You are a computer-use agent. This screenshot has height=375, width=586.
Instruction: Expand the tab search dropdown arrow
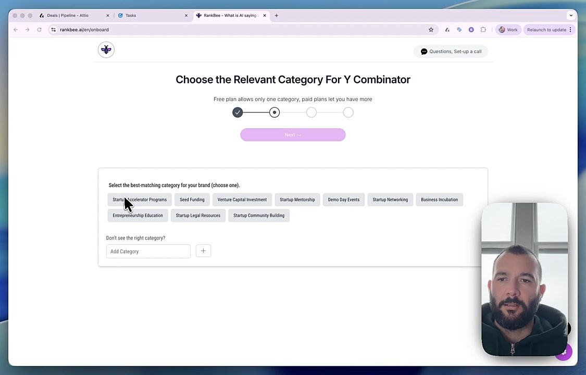[571, 16]
